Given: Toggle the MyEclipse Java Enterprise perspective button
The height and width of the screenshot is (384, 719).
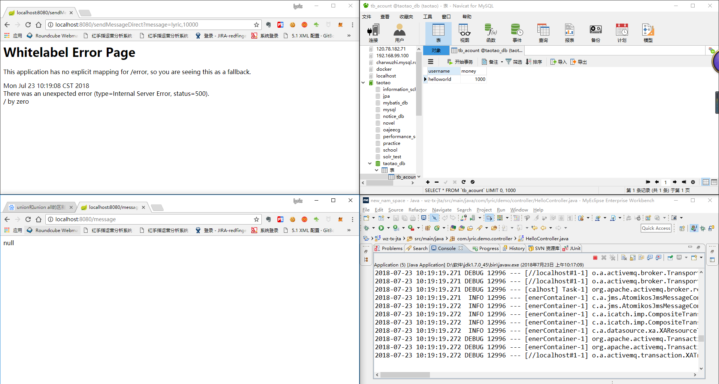Looking at the screenshot, I should click(694, 228).
